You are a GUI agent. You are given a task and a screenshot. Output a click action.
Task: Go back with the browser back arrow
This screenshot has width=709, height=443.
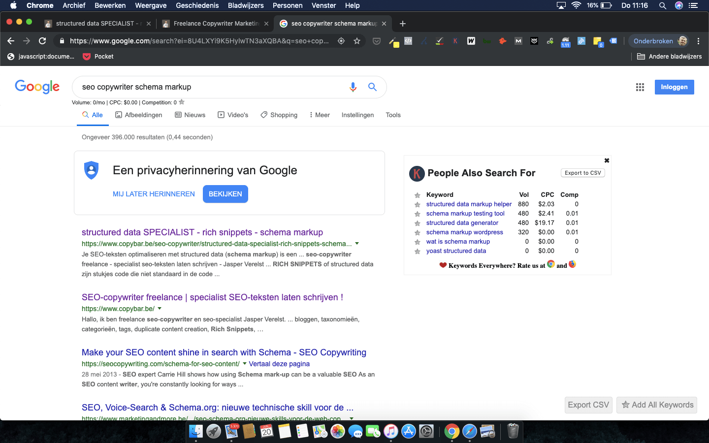[x=11, y=41]
